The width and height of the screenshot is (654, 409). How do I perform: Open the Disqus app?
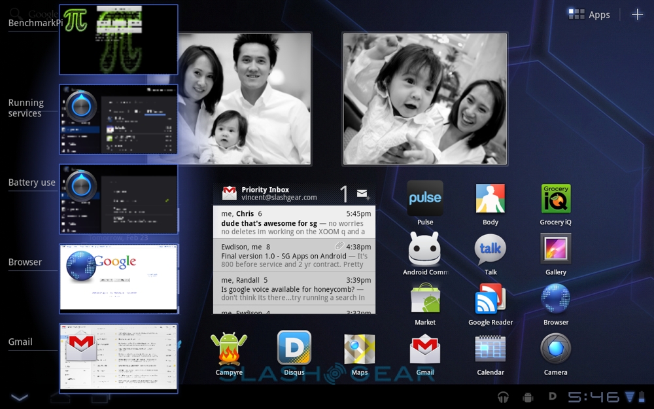click(294, 349)
